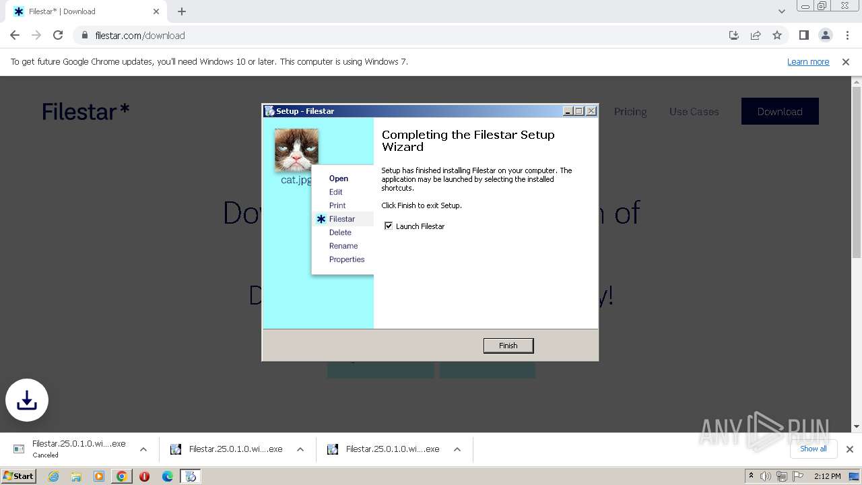The width and height of the screenshot is (862, 485).
Task: Go back in Chrome browser
Action: 15,35
